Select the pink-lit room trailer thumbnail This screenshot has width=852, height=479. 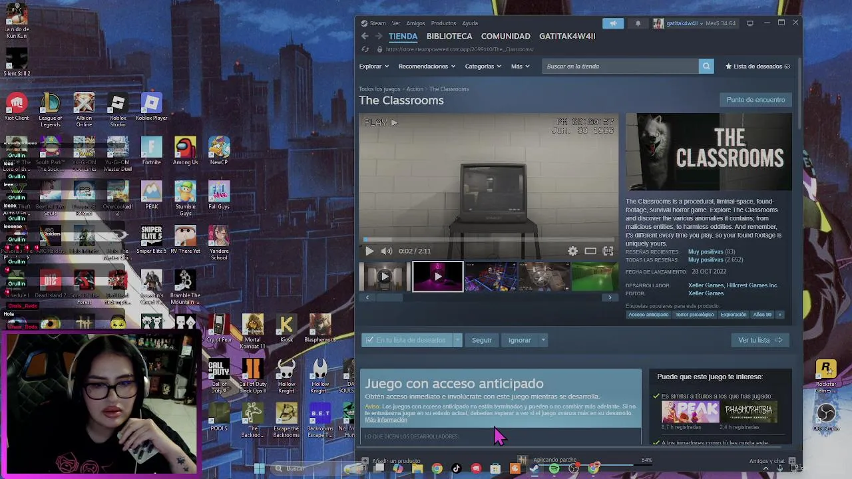[x=437, y=277]
